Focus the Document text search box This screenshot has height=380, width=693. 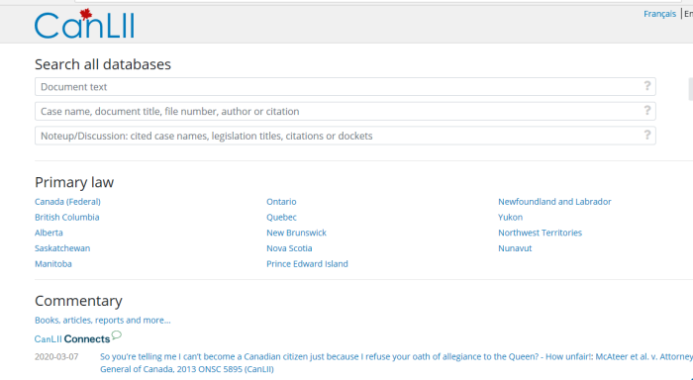tap(346, 87)
